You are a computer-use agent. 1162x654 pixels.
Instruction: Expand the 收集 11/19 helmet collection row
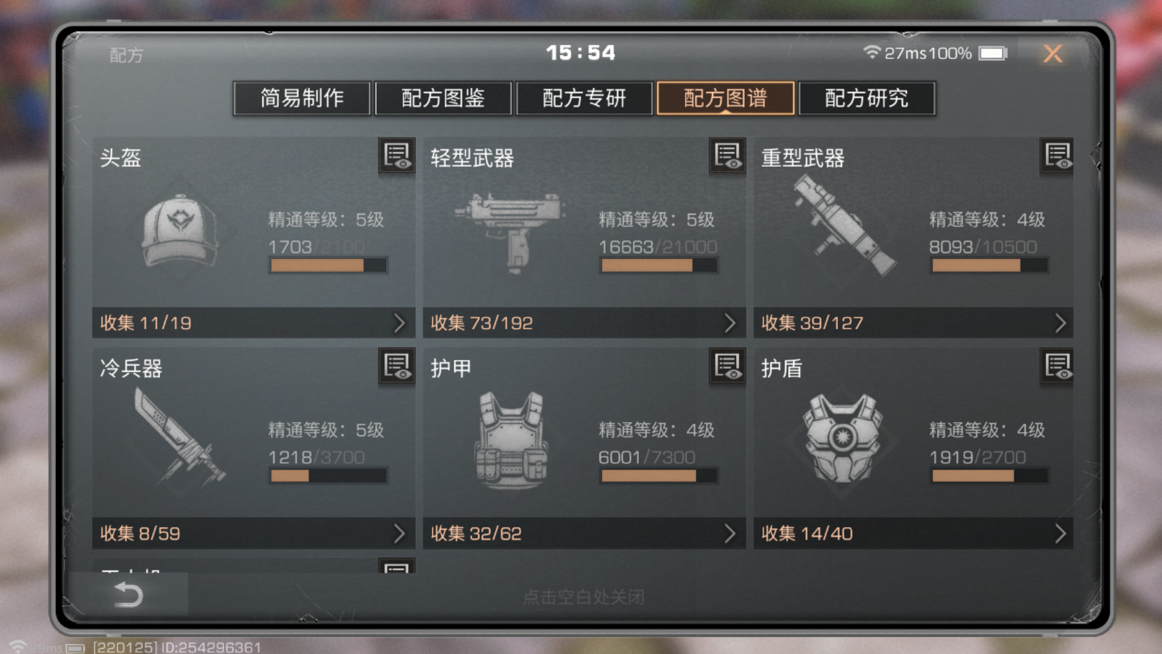tap(253, 323)
